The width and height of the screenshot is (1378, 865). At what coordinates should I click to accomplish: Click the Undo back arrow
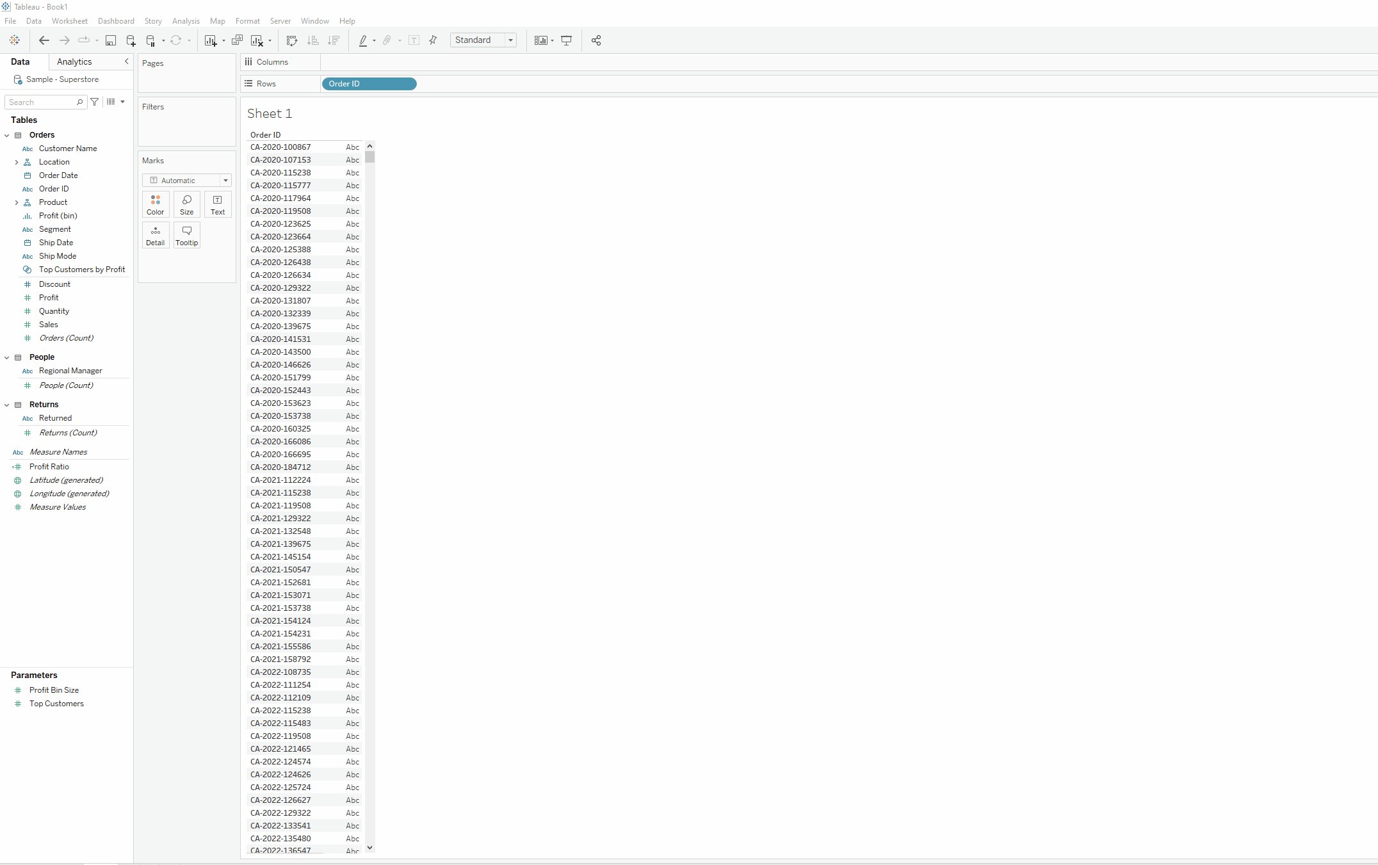(x=44, y=40)
